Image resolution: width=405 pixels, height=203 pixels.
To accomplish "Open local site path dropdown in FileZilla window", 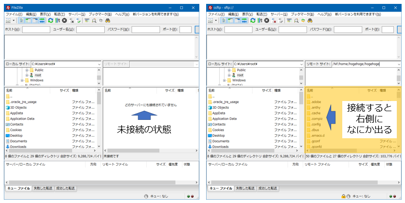I will pyautogui.click(x=99, y=64).
